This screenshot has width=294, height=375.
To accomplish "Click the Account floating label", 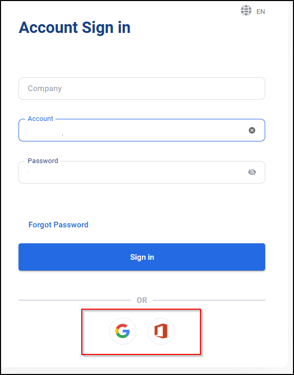I will click(41, 119).
